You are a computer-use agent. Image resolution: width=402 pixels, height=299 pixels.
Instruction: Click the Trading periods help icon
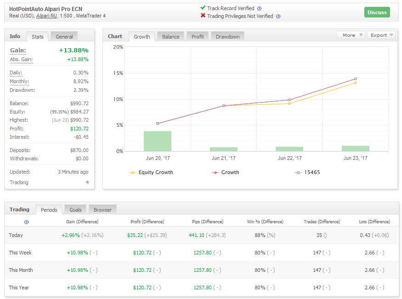point(26,222)
